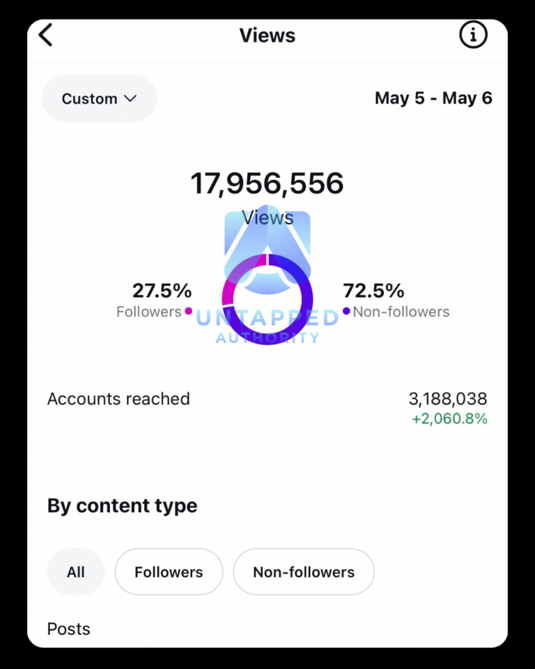Click the pink Followers legend dot
This screenshot has height=669, width=535.
pos(188,312)
